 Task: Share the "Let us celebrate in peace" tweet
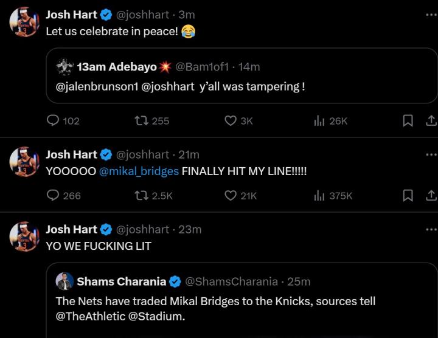point(430,121)
